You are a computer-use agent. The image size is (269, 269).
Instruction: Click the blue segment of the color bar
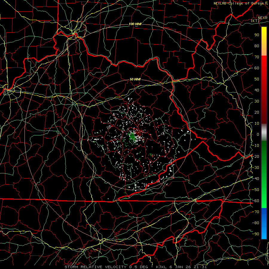click(x=264, y=223)
